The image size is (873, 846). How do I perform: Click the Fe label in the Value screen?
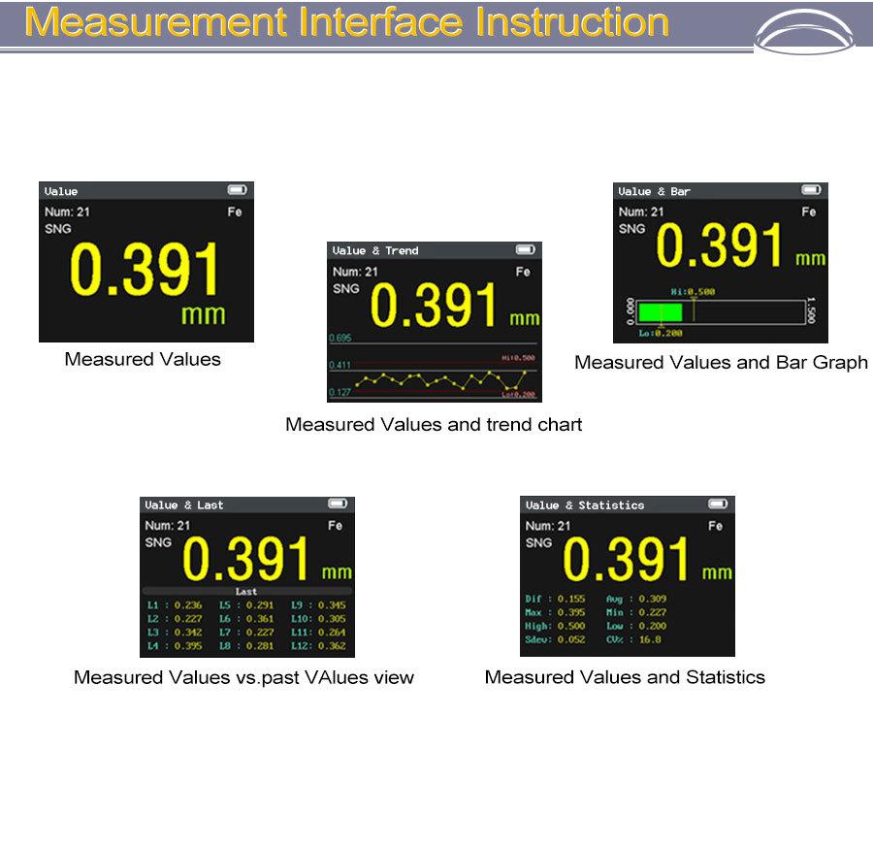point(235,211)
